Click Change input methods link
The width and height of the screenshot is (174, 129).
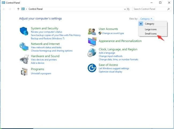click(x=110, y=56)
